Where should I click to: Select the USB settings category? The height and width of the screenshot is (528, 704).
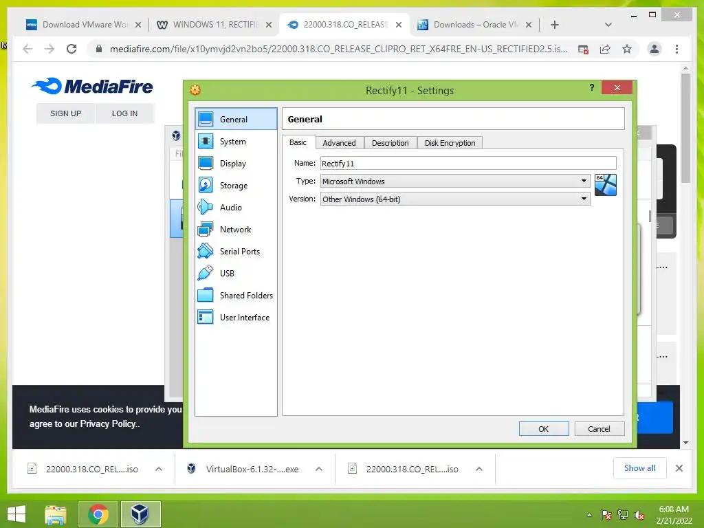[x=236, y=274]
